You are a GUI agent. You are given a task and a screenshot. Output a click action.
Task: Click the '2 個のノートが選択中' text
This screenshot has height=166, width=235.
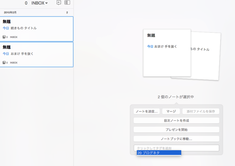pyautogui.click(x=176, y=97)
